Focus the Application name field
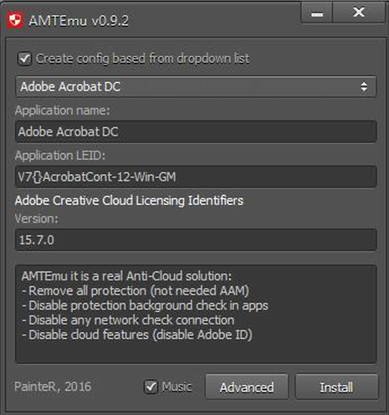Screen dimensions: 389x415 click(x=196, y=131)
